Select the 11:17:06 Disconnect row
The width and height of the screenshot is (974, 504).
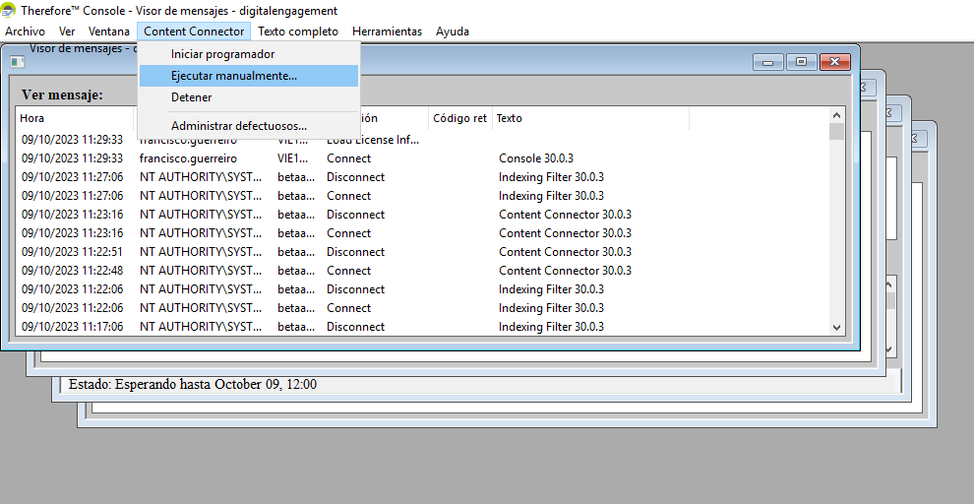pos(422,326)
